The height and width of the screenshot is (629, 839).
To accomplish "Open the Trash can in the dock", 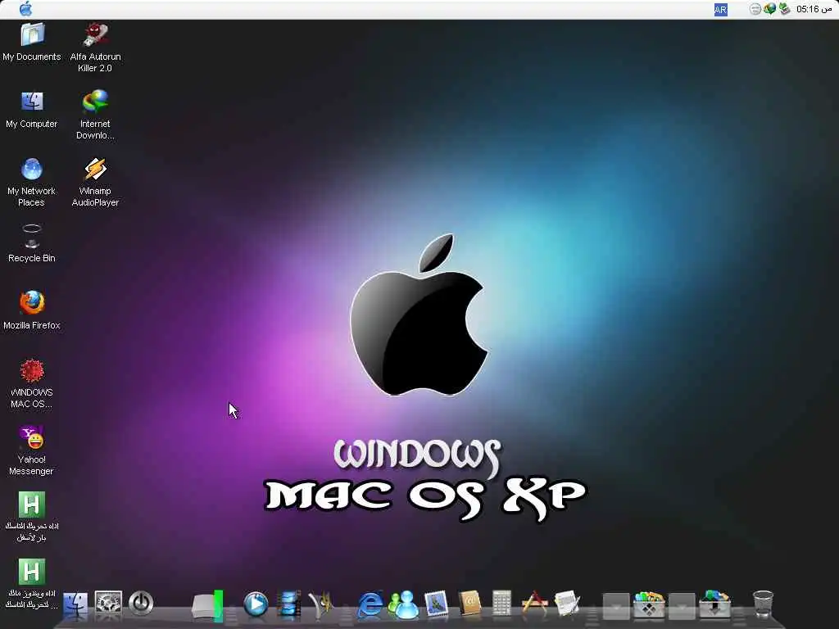I will tap(763, 604).
